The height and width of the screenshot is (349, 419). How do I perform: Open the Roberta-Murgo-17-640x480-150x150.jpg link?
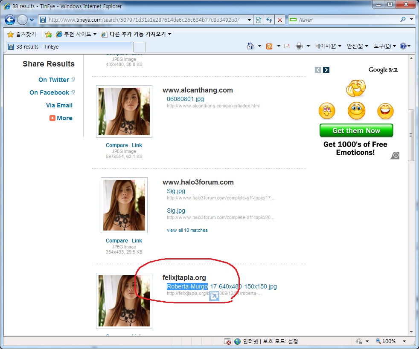click(x=222, y=286)
